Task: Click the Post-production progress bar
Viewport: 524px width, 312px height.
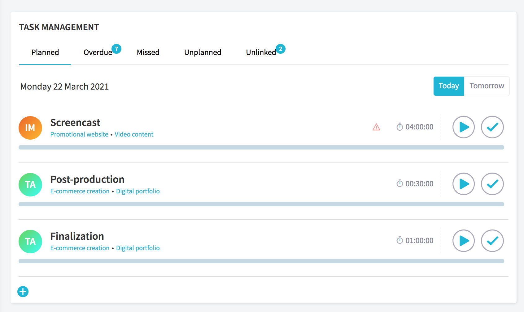Action: pos(261,204)
